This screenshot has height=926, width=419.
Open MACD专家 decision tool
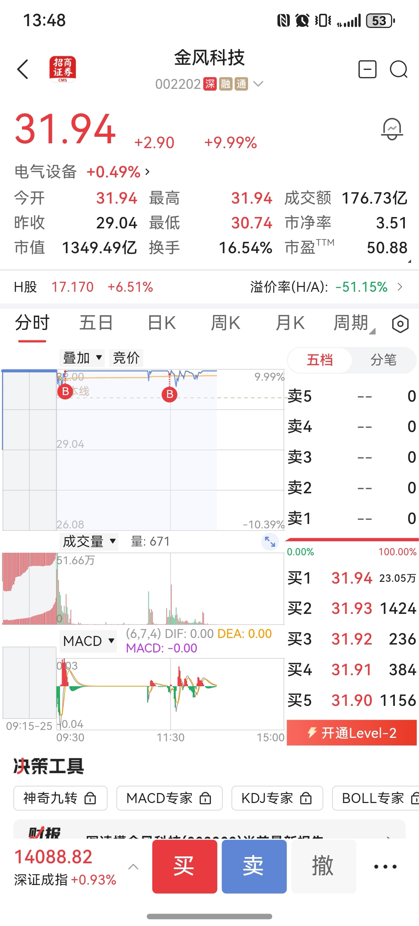tap(170, 798)
